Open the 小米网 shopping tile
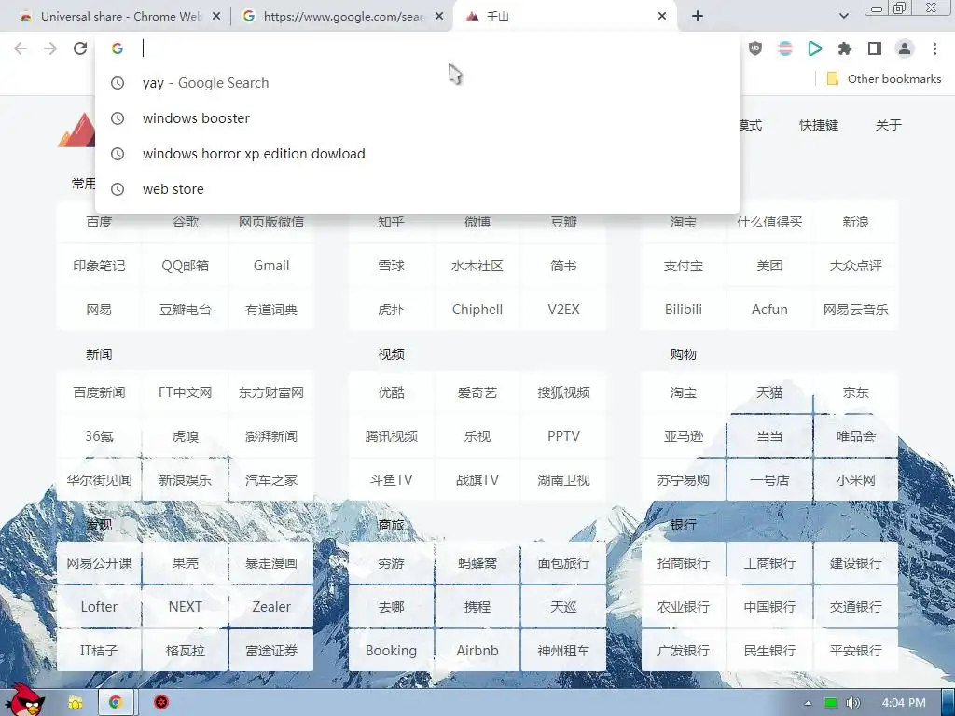This screenshot has width=955, height=716. point(856,480)
